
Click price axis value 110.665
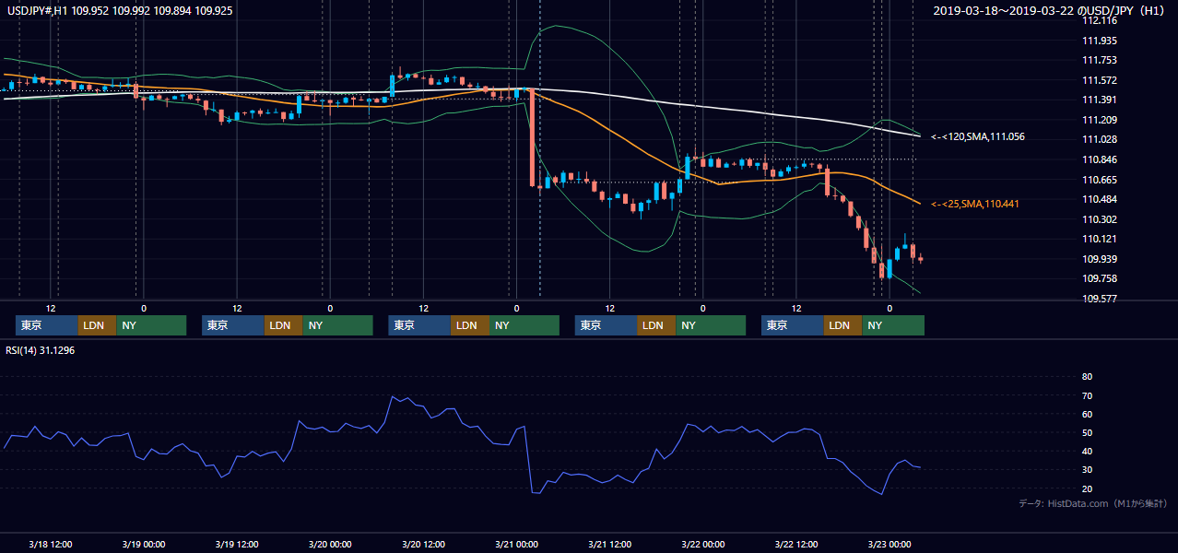coord(1099,180)
